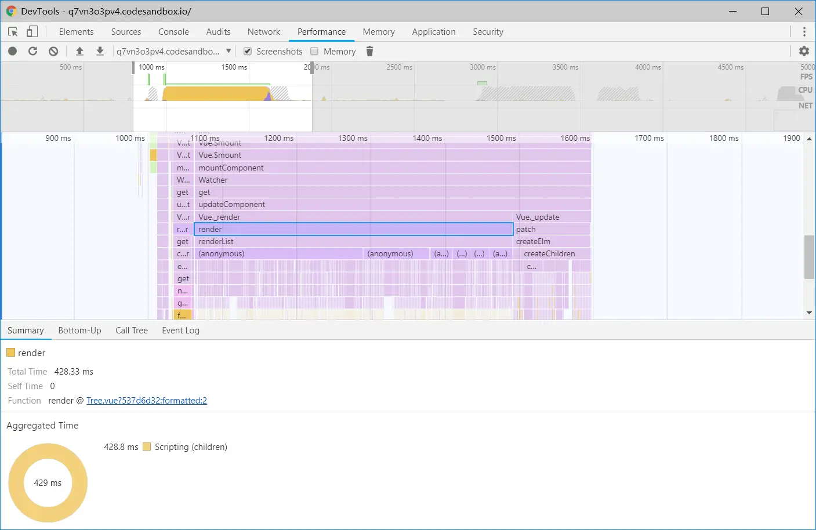Load a profile with upload icon

(x=80, y=51)
